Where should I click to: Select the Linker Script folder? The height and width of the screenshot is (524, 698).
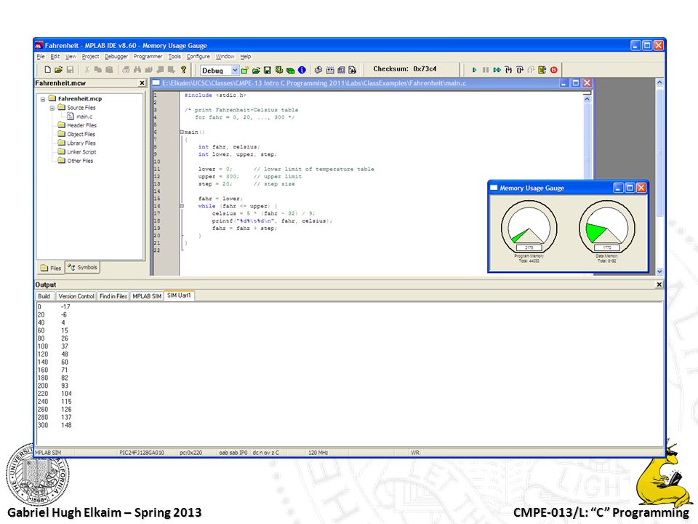pos(77,152)
